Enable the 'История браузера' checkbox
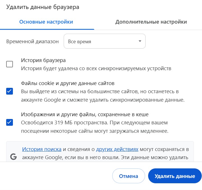 tap(10, 64)
